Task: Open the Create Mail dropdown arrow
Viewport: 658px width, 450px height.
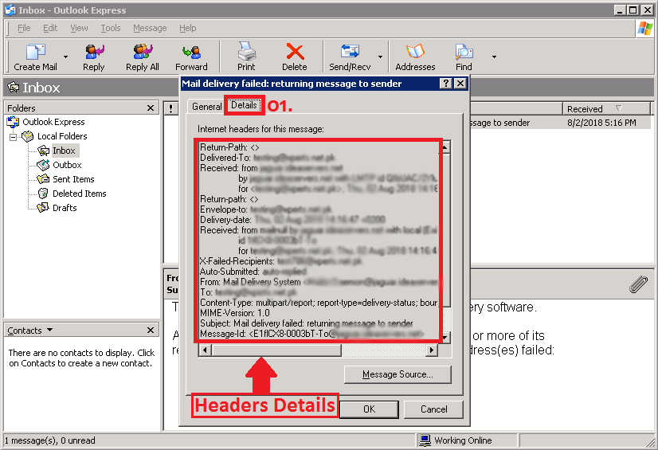Action: (x=65, y=57)
